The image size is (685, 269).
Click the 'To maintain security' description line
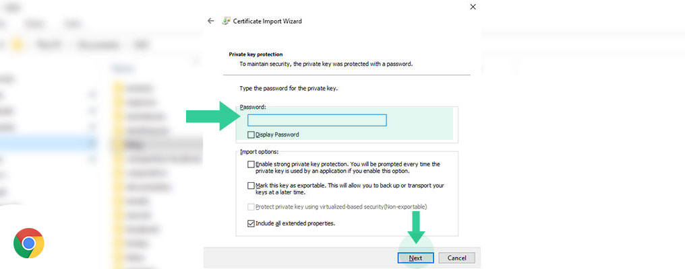coord(326,64)
